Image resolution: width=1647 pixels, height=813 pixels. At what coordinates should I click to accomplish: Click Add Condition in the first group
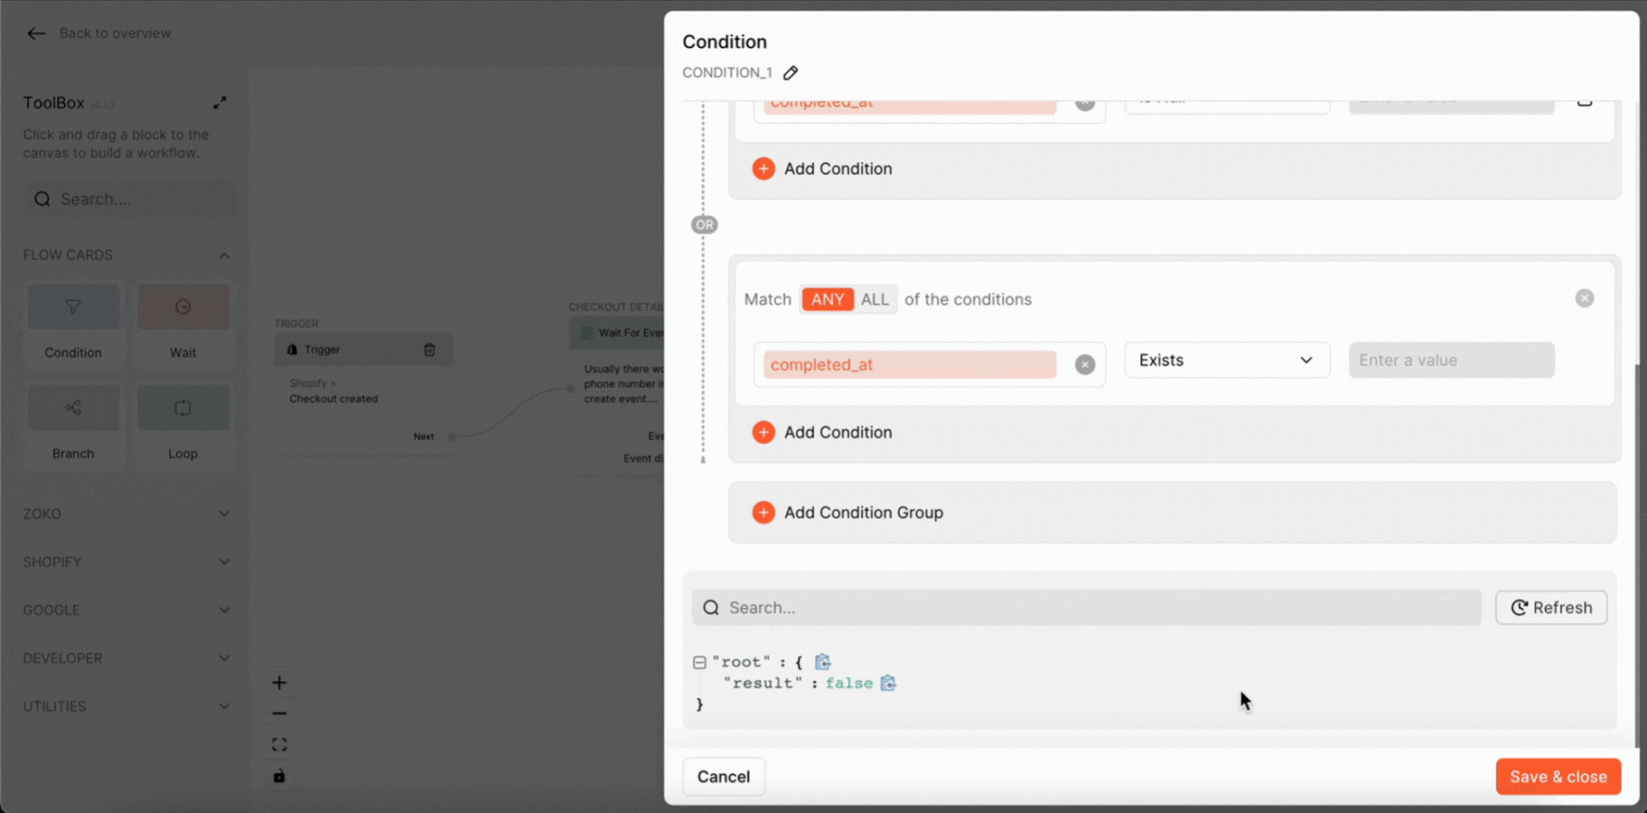point(822,168)
